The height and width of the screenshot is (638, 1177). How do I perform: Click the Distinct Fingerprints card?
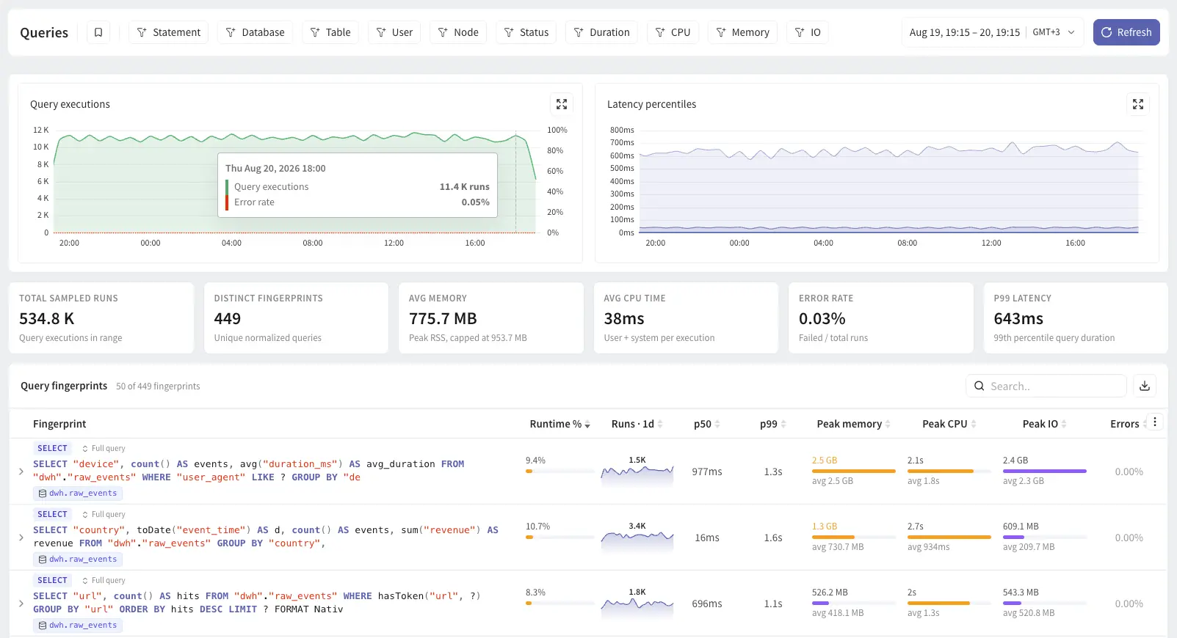(x=296, y=318)
